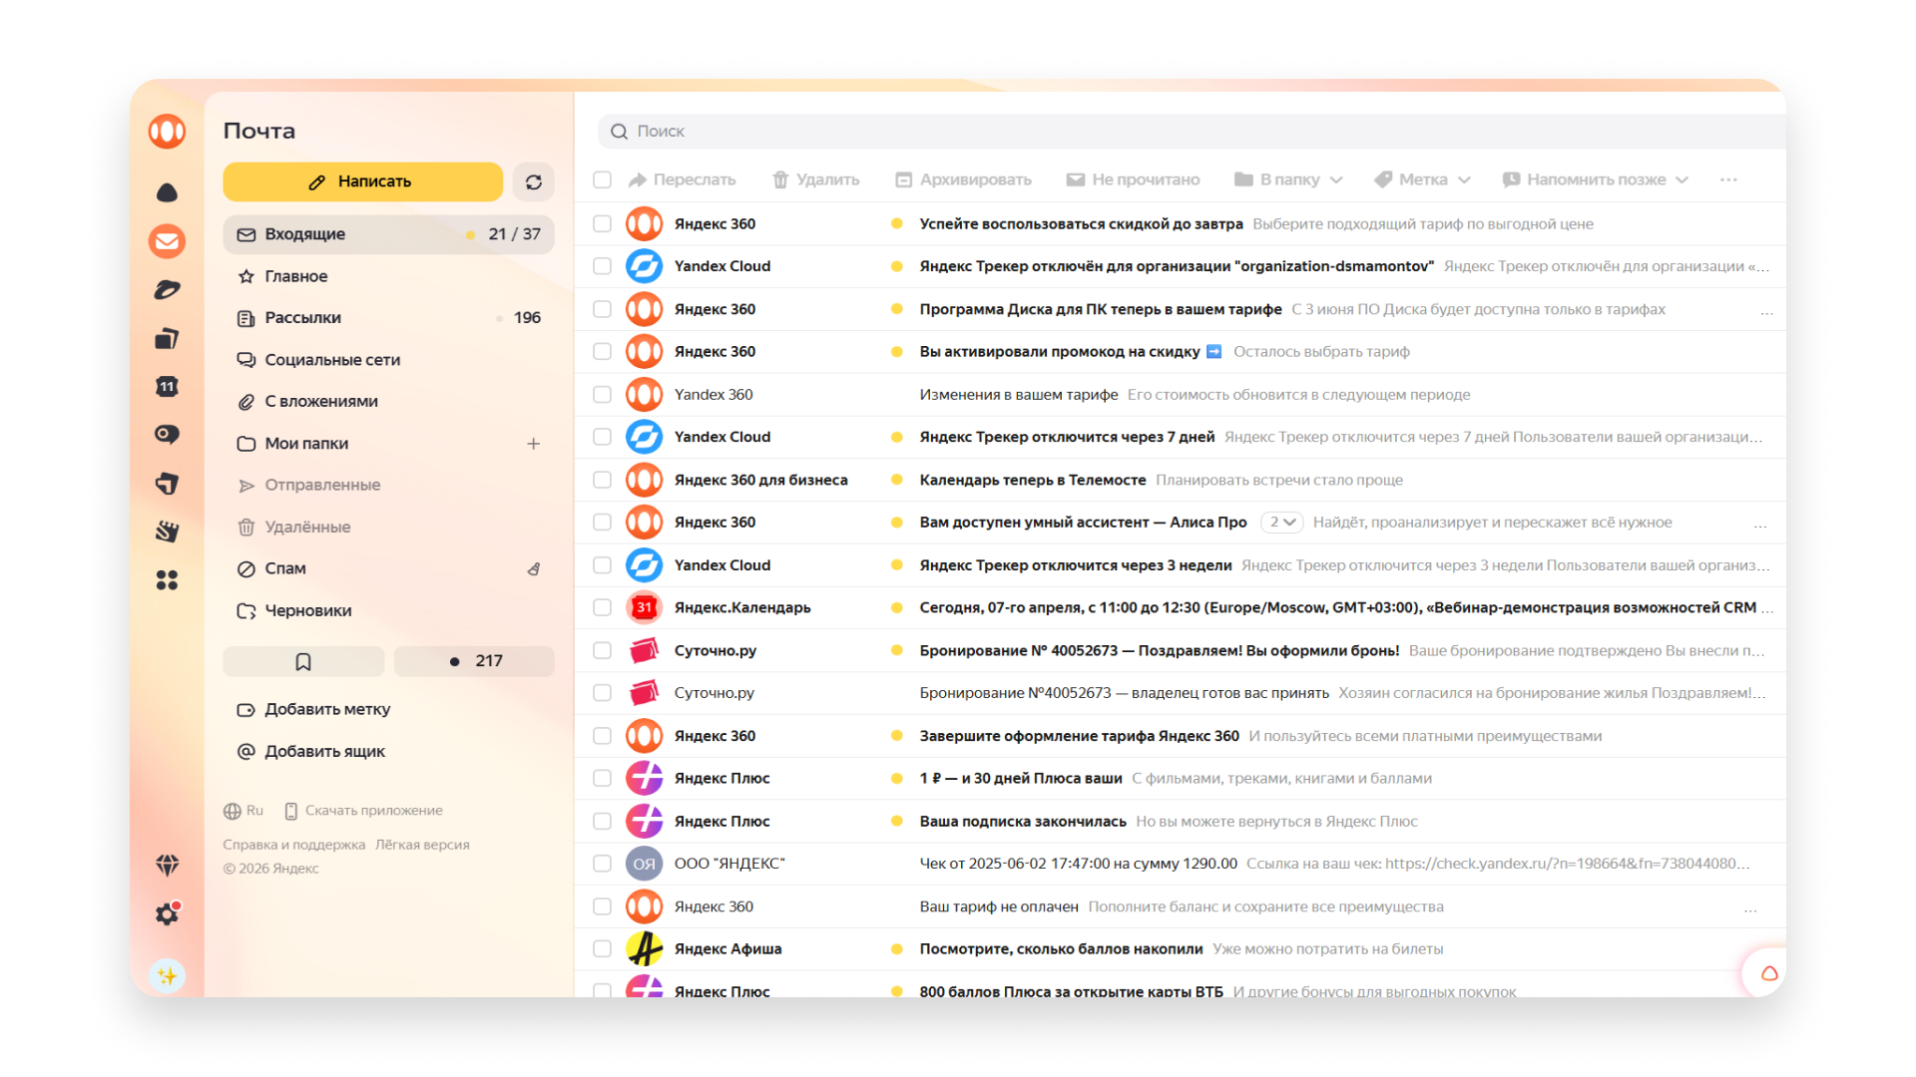Open the shield-shaped icon in the left rail
This screenshot has height=1077, width=1916.
pyautogui.click(x=167, y=484)
